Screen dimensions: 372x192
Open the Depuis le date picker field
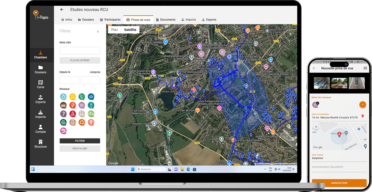(x=69, y=80)
